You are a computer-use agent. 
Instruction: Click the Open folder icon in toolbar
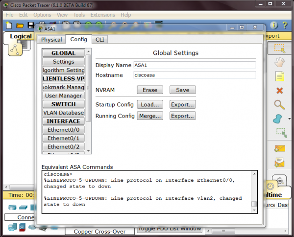click(20, 25)
